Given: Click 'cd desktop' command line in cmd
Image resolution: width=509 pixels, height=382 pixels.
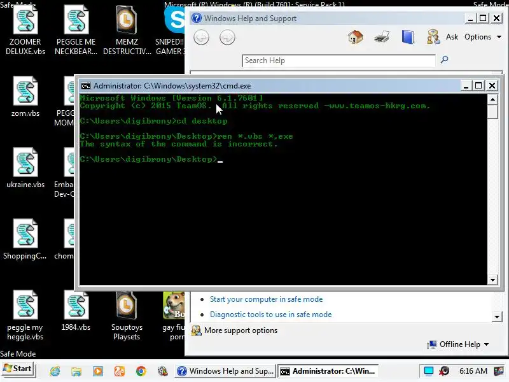Looking at the screenshot, I should [202, 121].
